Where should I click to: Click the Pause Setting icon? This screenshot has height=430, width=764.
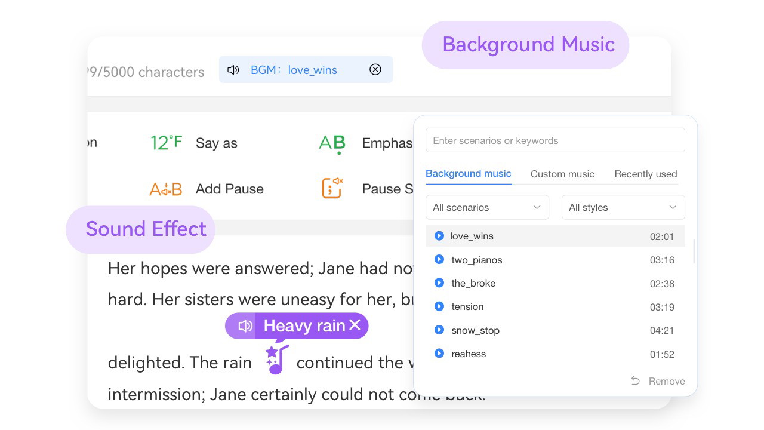click(x=332, y=188)
